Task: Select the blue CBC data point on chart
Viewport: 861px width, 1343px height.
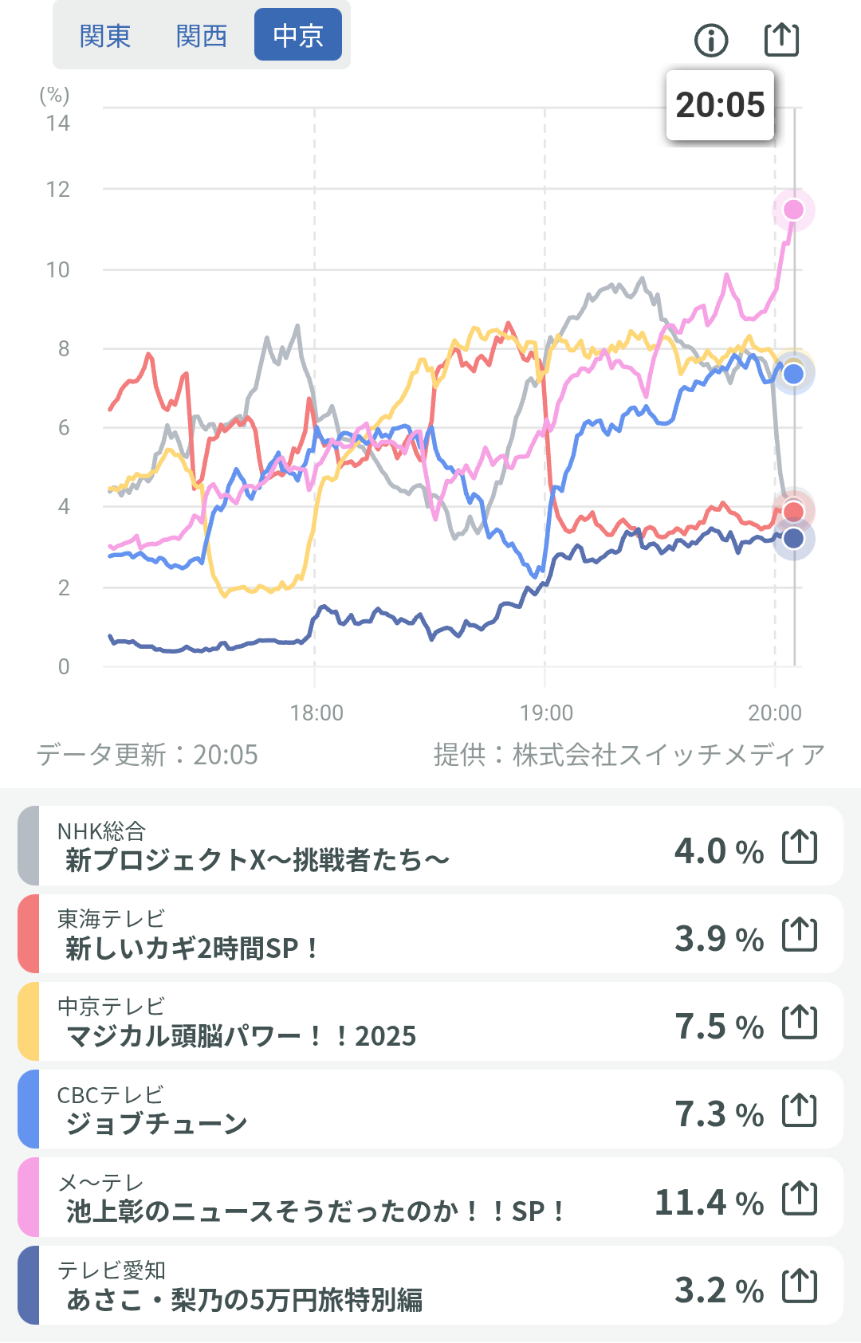Action: 793,374
